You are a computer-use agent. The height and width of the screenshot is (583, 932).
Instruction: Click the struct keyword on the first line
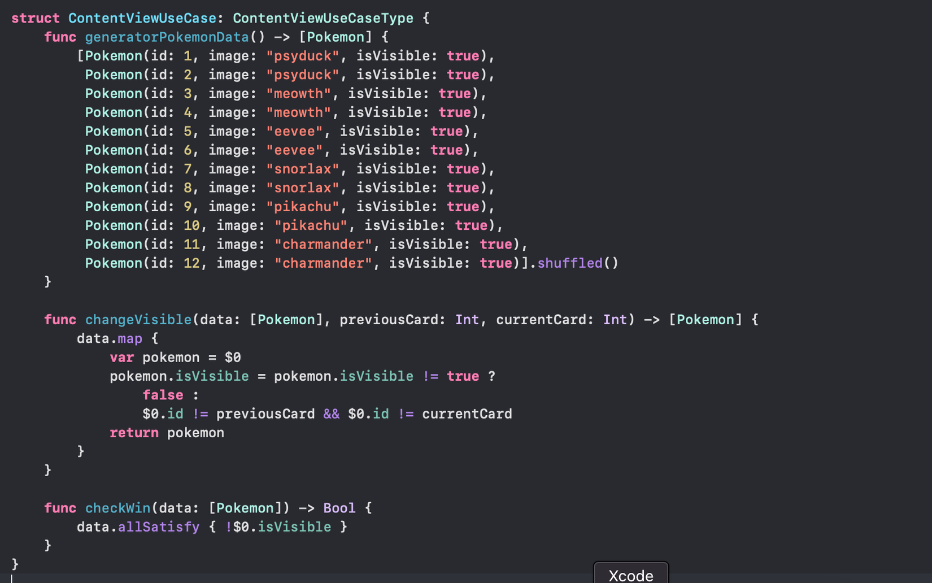coord(35,18)
